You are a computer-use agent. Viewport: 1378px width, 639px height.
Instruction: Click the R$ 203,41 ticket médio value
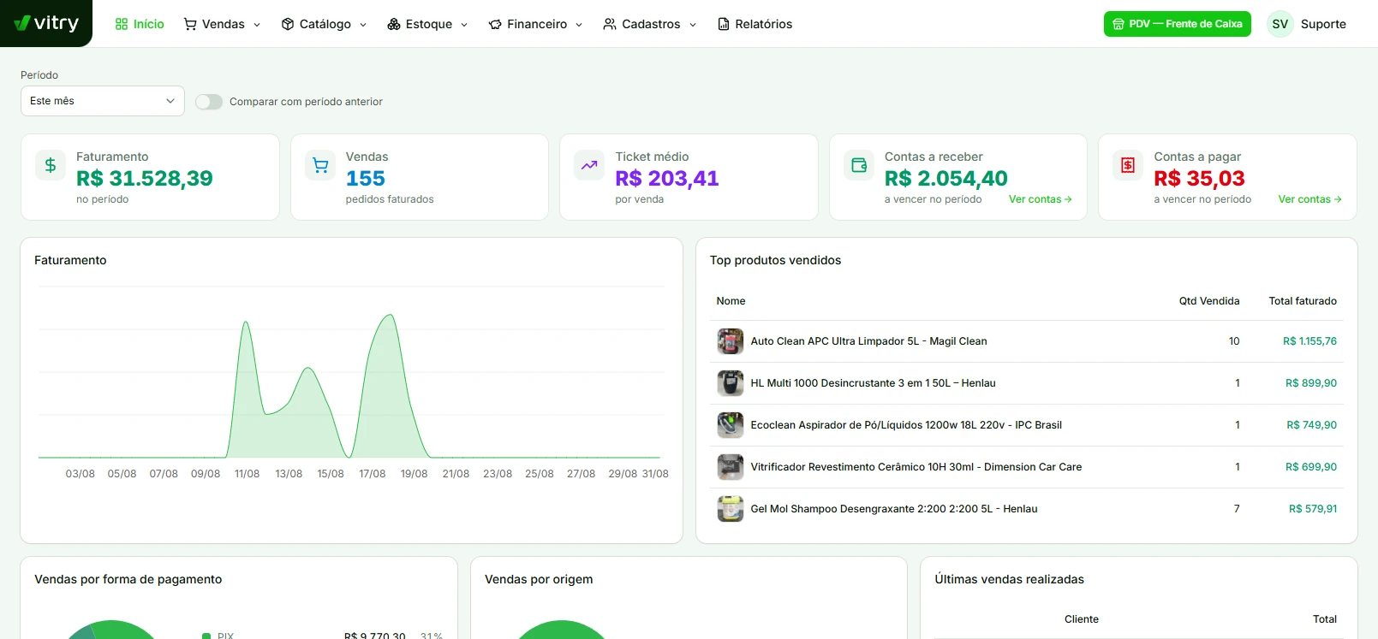(x=667, y=179)
